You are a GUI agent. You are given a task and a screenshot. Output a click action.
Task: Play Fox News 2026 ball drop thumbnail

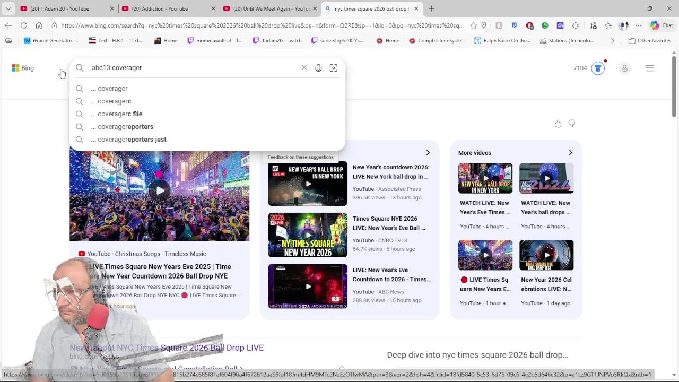(546, 178)
